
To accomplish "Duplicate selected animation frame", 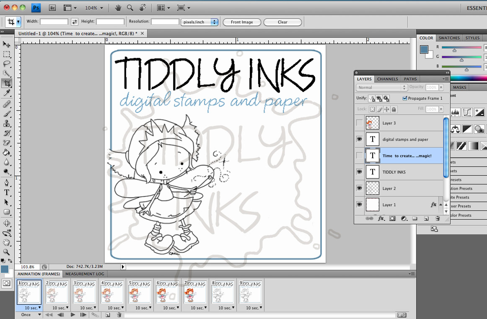I will tap(107, 315).
